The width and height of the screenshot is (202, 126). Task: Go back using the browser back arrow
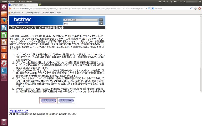point(10,9)
